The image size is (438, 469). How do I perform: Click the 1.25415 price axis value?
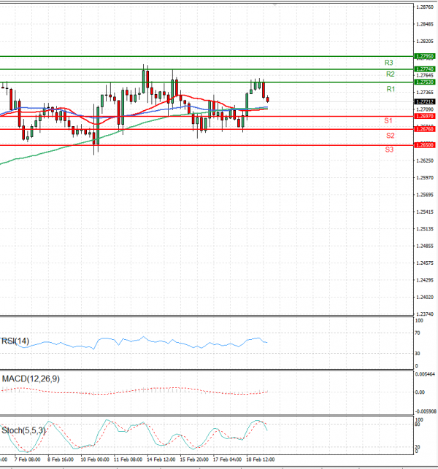[425, 212]
